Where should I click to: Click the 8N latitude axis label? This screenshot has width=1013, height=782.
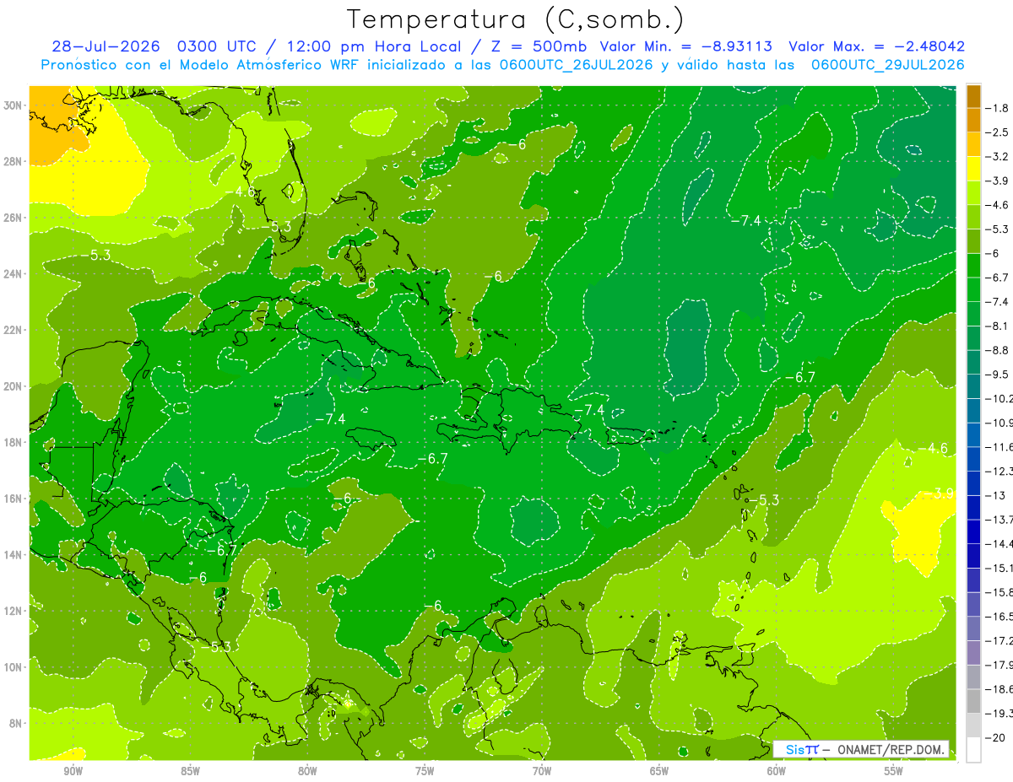click(x=17, y=723)
